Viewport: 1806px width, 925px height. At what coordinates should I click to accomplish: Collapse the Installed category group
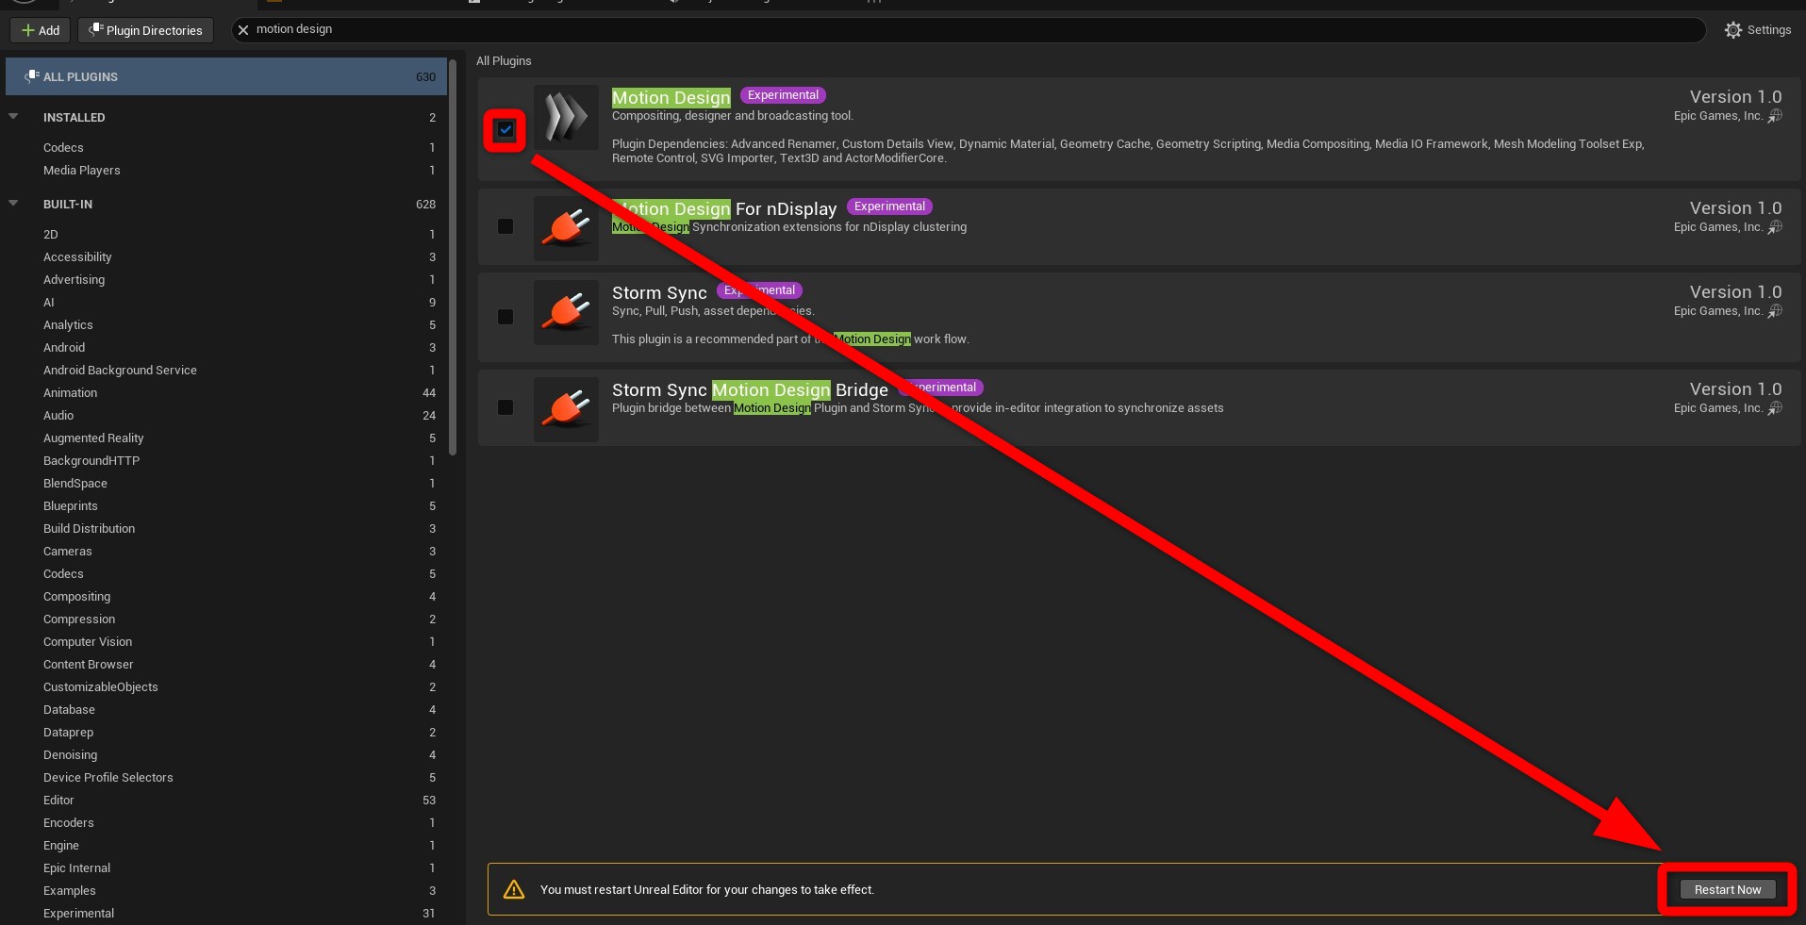point(13,117)
